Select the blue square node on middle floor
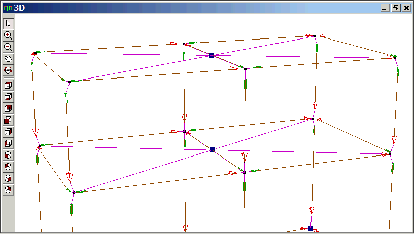This screenshot has width=414, height=234. tap(212, 150)
